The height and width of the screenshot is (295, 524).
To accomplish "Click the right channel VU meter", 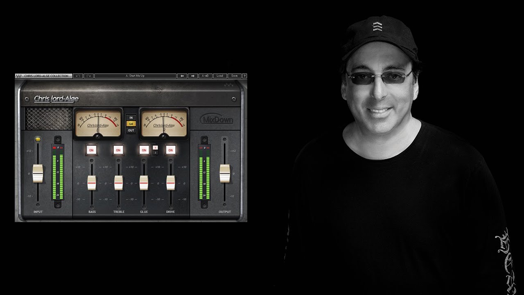I will tap(164, 123).
